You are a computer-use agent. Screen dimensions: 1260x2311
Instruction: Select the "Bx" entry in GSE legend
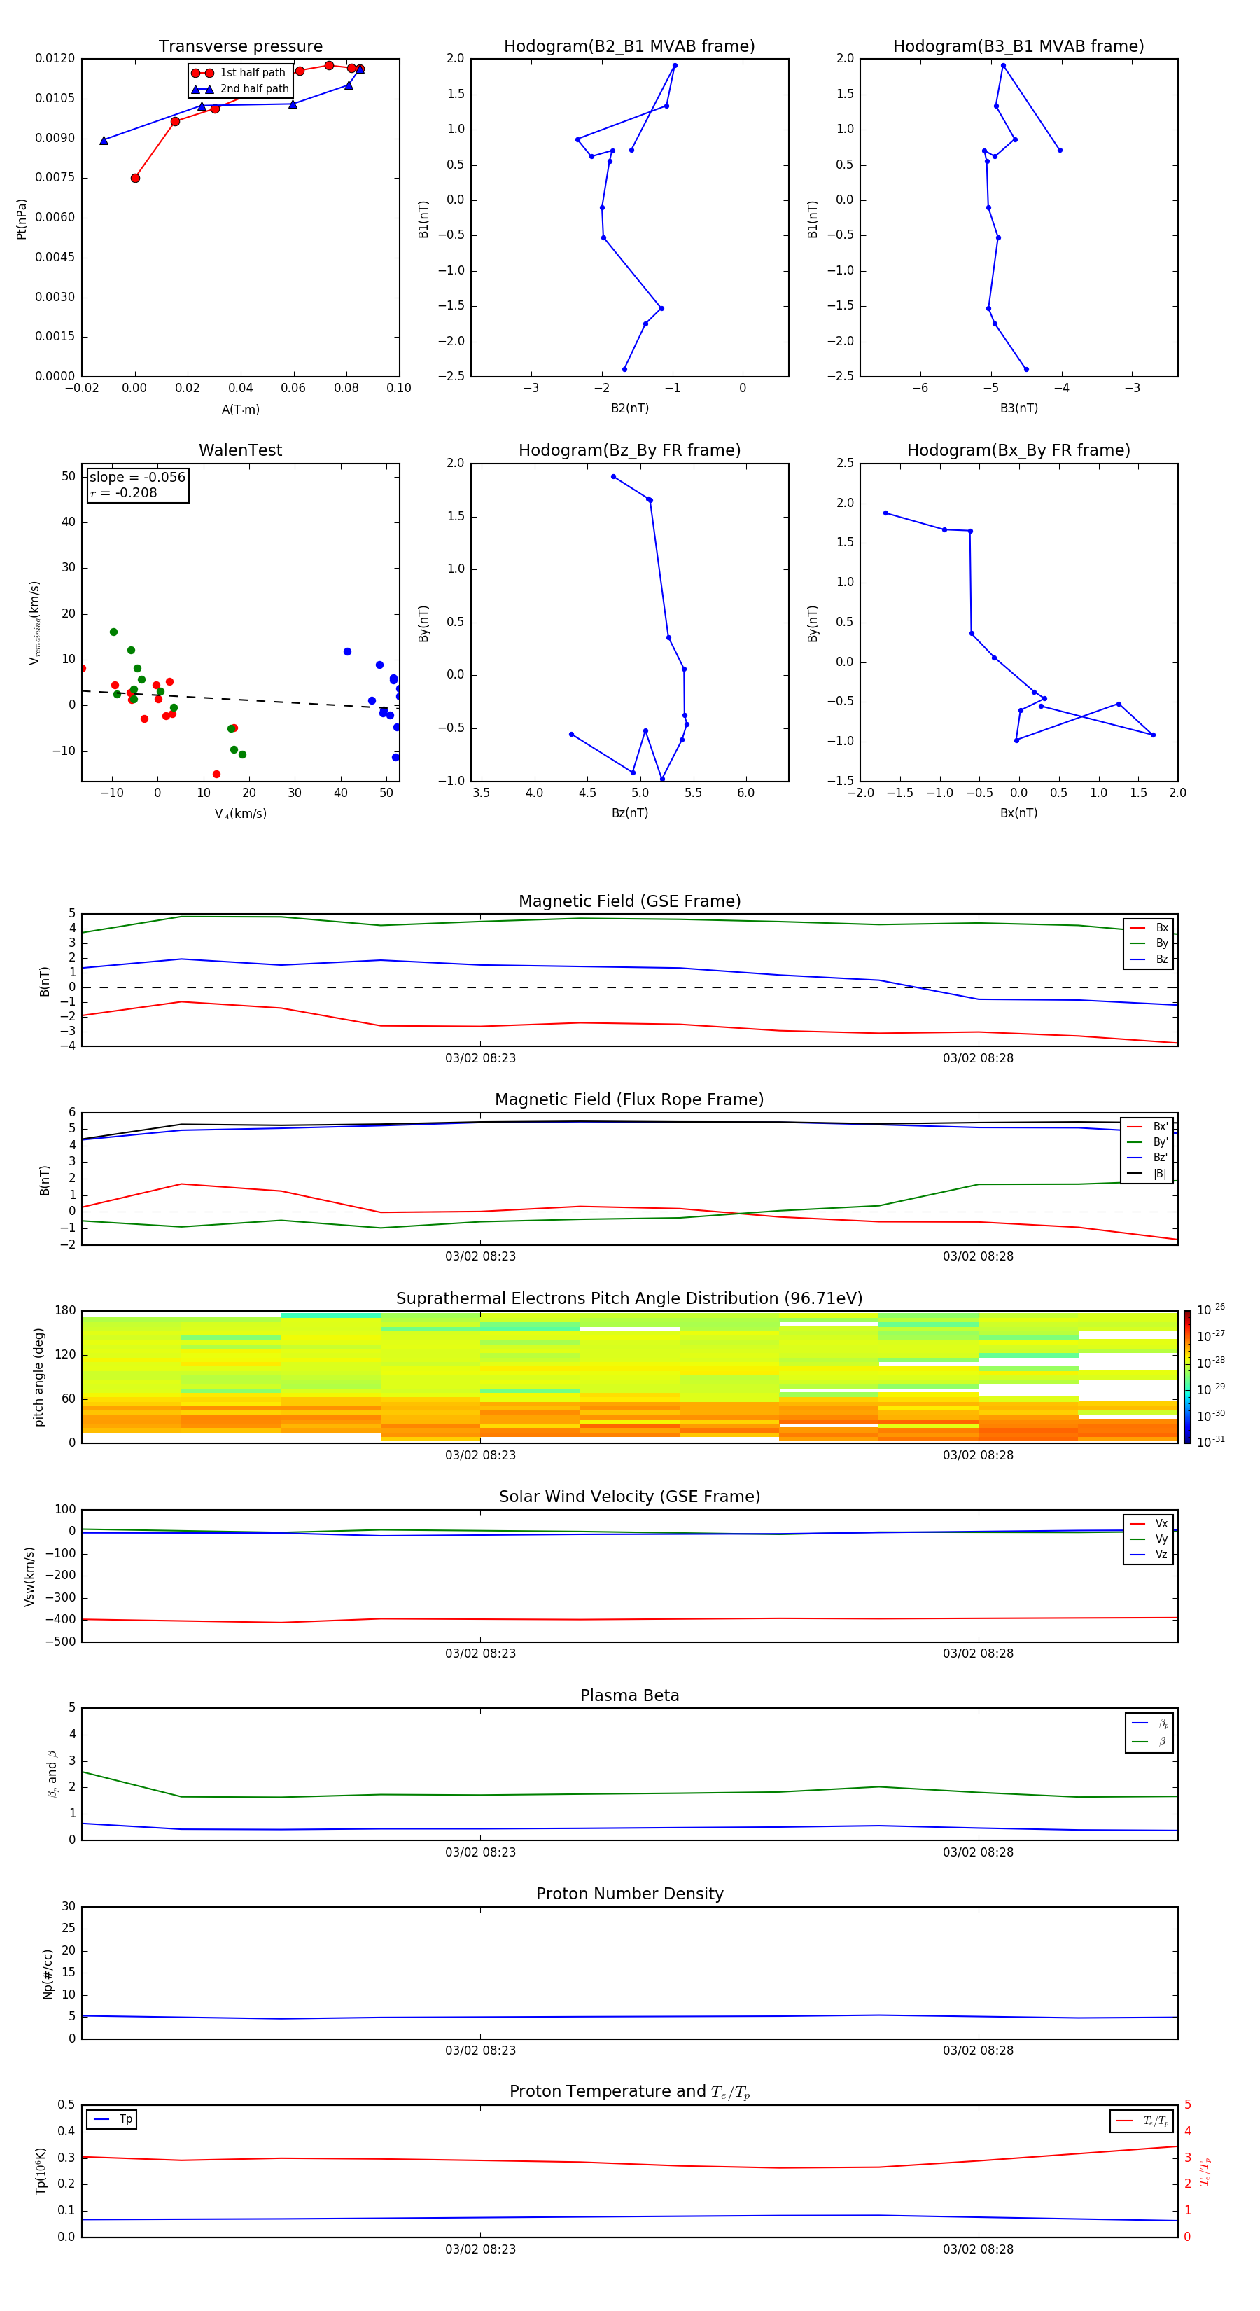(x=1149, y=929)
